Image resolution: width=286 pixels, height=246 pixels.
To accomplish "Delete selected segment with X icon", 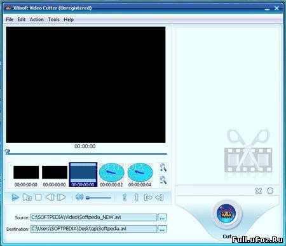I will click(259, 191).
